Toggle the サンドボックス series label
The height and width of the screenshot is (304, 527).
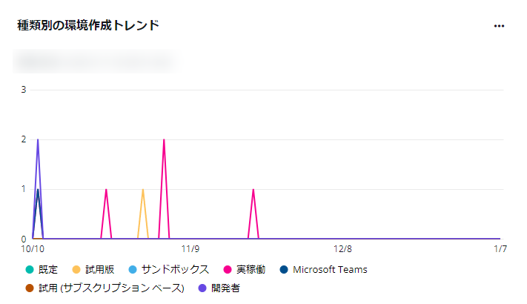[x=175, y=269]
